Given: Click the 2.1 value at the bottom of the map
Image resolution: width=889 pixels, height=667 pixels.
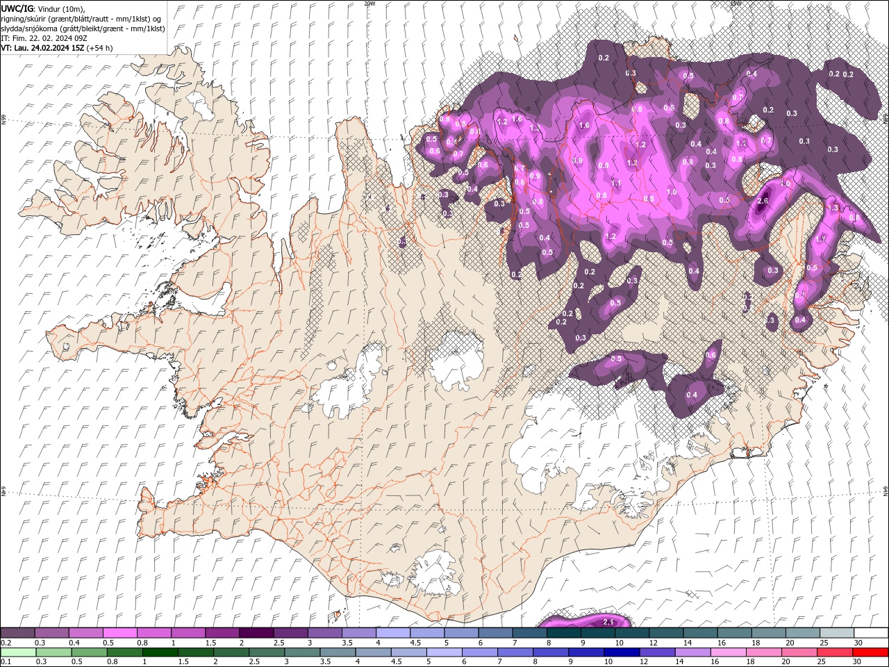Looking at the screenshot, I should (608, 621).
